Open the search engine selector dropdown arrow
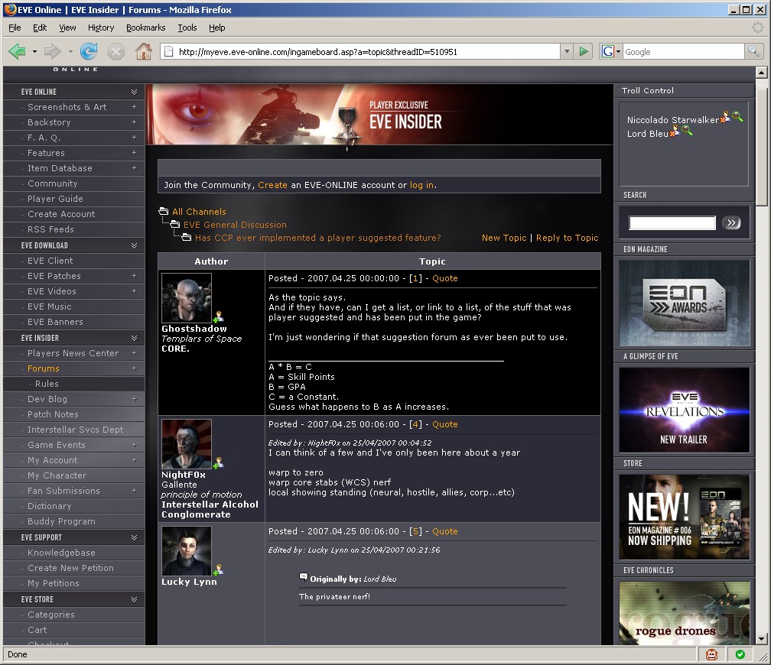Image resolution: width=771 pixels, height=665 pixels. [619, 51]
